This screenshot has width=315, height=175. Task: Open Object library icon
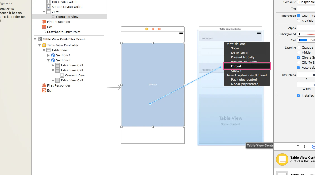tap(313, 147)
